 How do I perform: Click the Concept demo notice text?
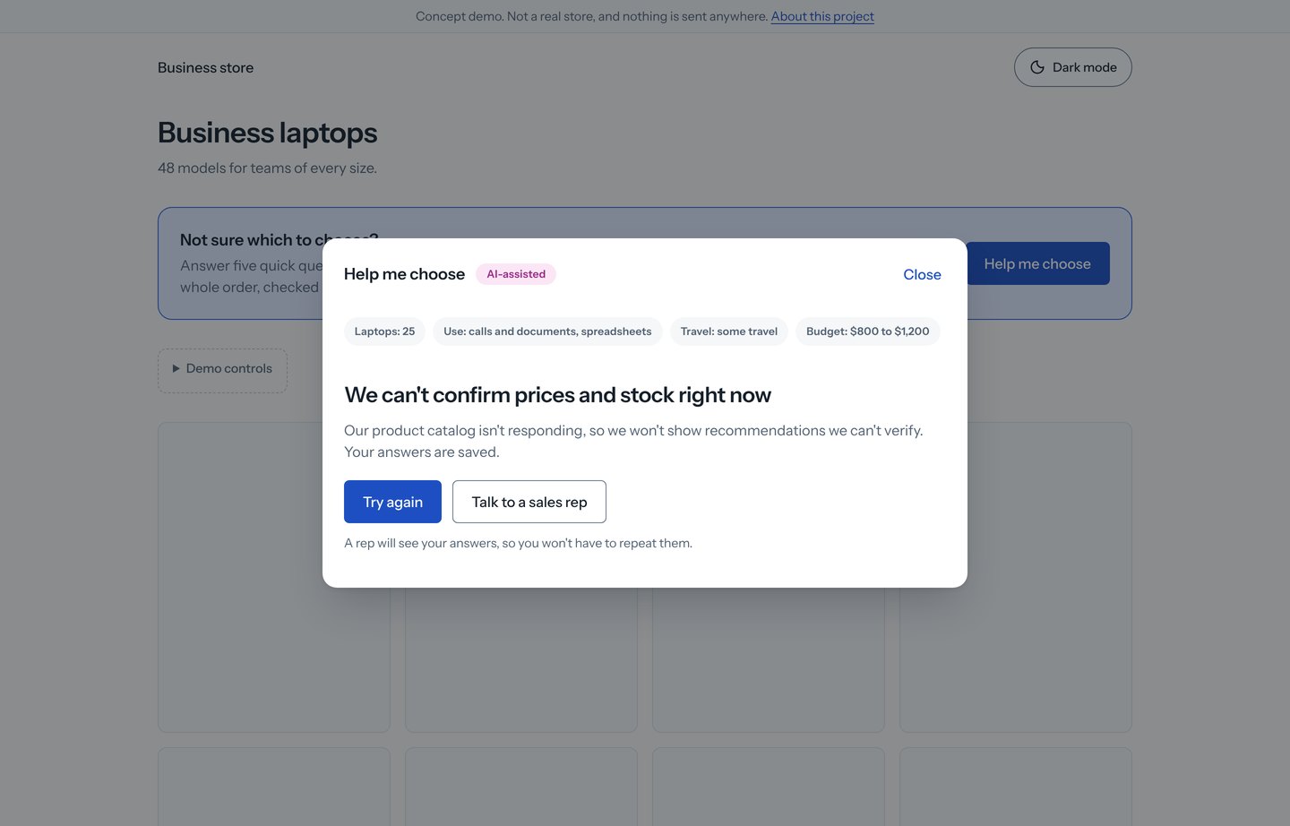click(x=591, y=16)
